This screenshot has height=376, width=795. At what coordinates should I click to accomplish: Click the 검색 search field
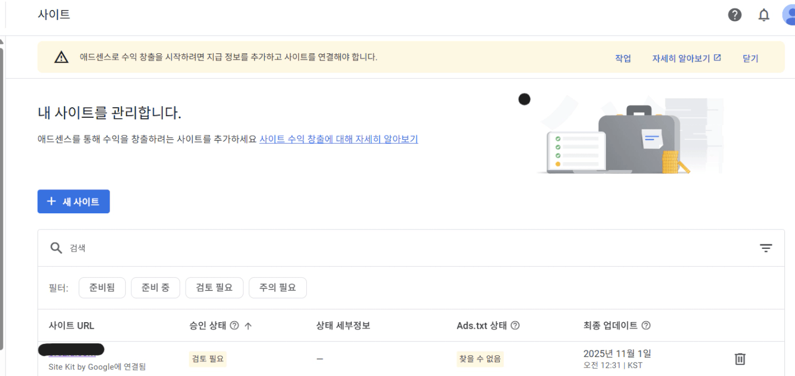pyautogui.click(x=389, y=248)
